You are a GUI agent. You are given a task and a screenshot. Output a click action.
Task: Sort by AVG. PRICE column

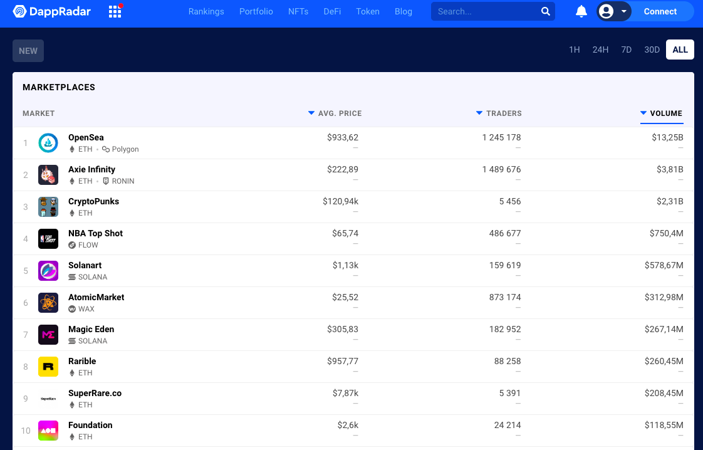tap(339, 113)
